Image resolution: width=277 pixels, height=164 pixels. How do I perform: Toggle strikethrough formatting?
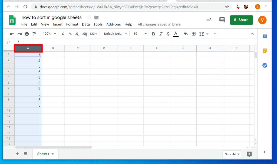[168, 34]
